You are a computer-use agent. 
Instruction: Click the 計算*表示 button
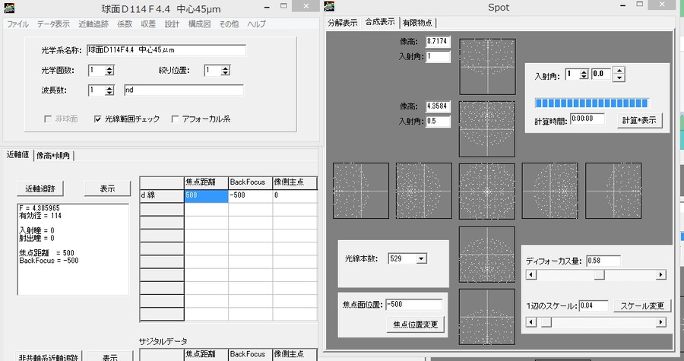point(639,120)
